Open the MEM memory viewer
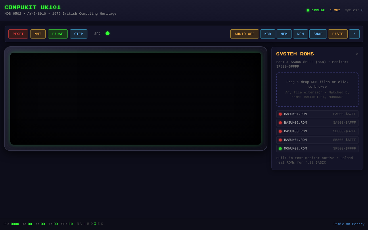Image resolution: width=368 pixels, height=230 pixels. pos(284,34)
